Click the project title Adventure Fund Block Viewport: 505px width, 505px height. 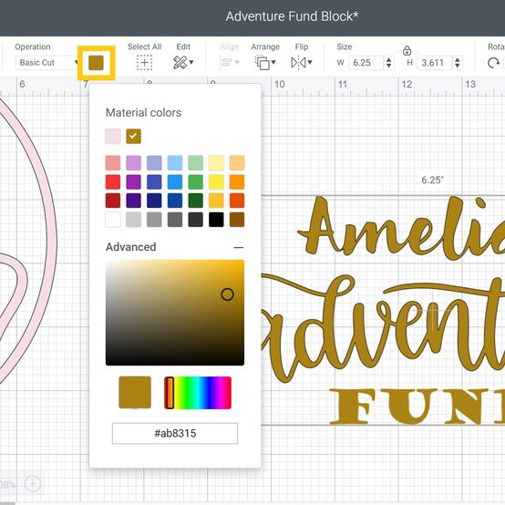[x=292, y=16]
